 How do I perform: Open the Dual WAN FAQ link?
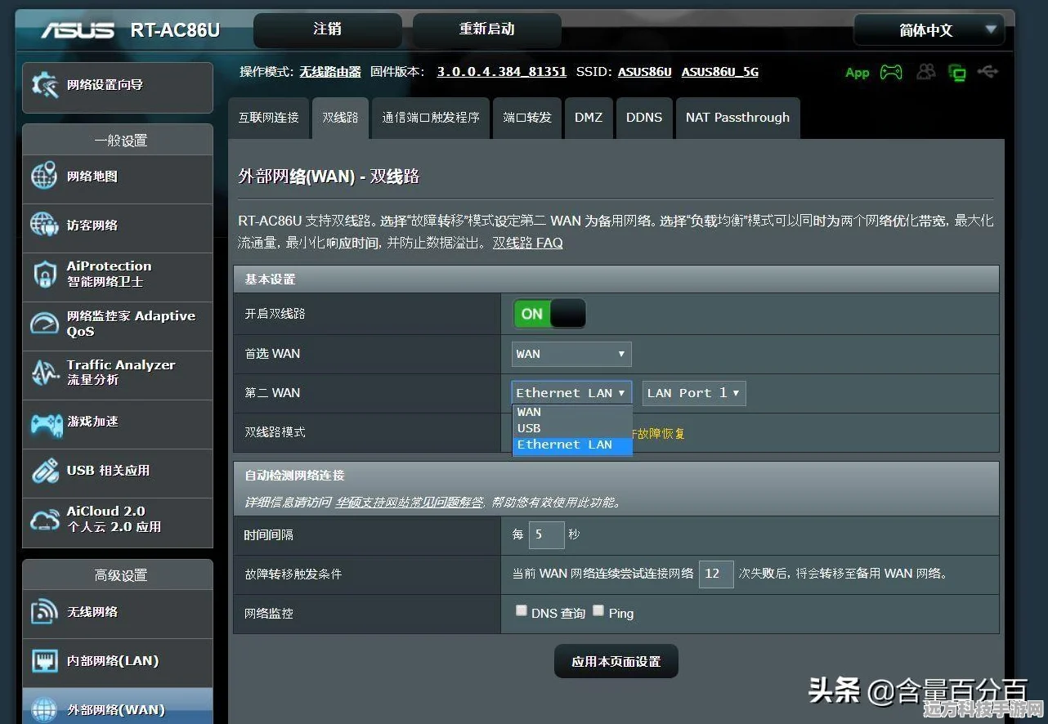coord(527,243)
